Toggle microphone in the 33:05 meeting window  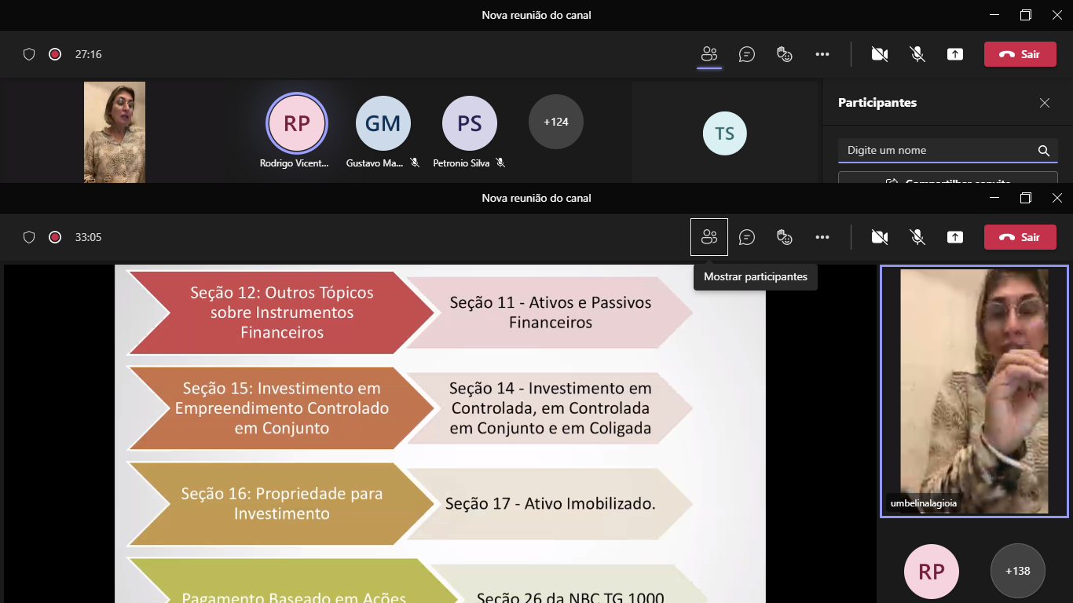[x=917, y=237]
